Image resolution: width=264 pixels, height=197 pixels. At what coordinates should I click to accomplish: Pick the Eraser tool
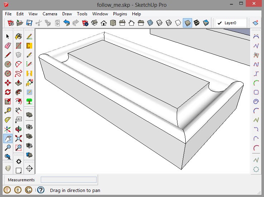click(8, 46)
